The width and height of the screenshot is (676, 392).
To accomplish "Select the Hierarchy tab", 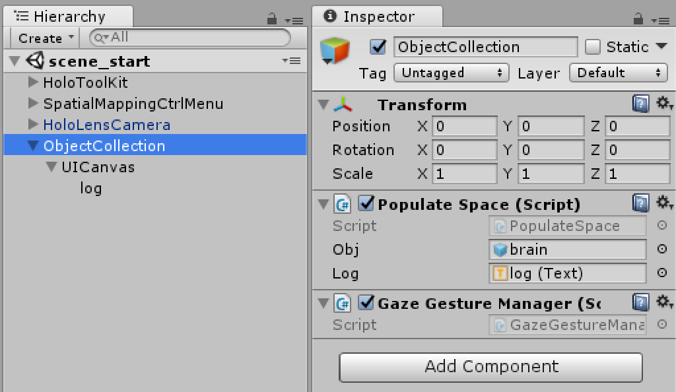I will pyautogui.click(x=68, y=17).
